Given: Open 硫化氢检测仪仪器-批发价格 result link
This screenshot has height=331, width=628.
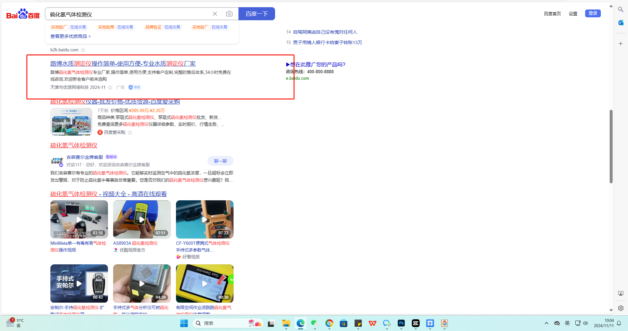Looking at the screenshot, I should (115, 102).
